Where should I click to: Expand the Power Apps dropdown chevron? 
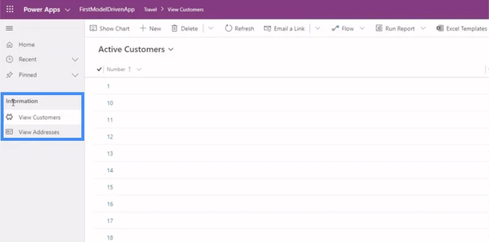[68, 10]
